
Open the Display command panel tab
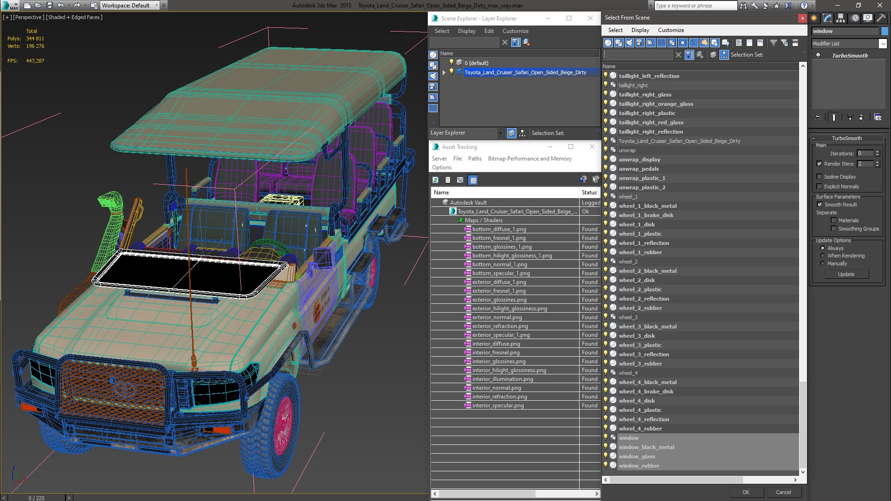868,18
